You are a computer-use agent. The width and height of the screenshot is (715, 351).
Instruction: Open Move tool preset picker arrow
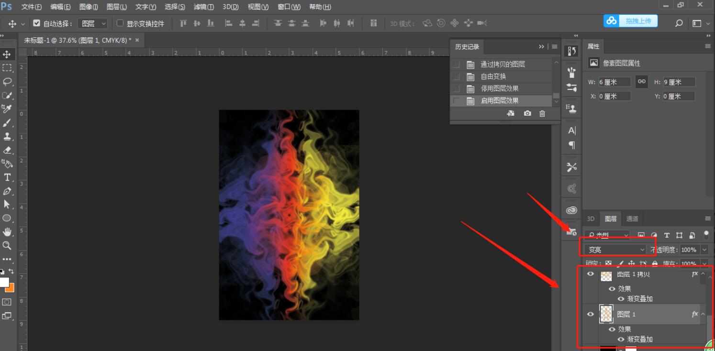click(x=22, y=23)
